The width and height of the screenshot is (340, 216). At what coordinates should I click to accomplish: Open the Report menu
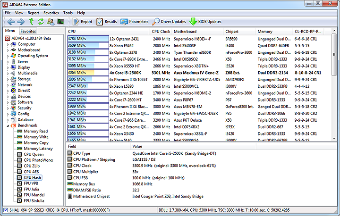pos(33,13)
